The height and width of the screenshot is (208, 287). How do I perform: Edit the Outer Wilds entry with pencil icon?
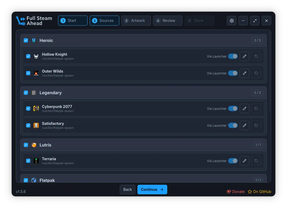coord(245,73)
